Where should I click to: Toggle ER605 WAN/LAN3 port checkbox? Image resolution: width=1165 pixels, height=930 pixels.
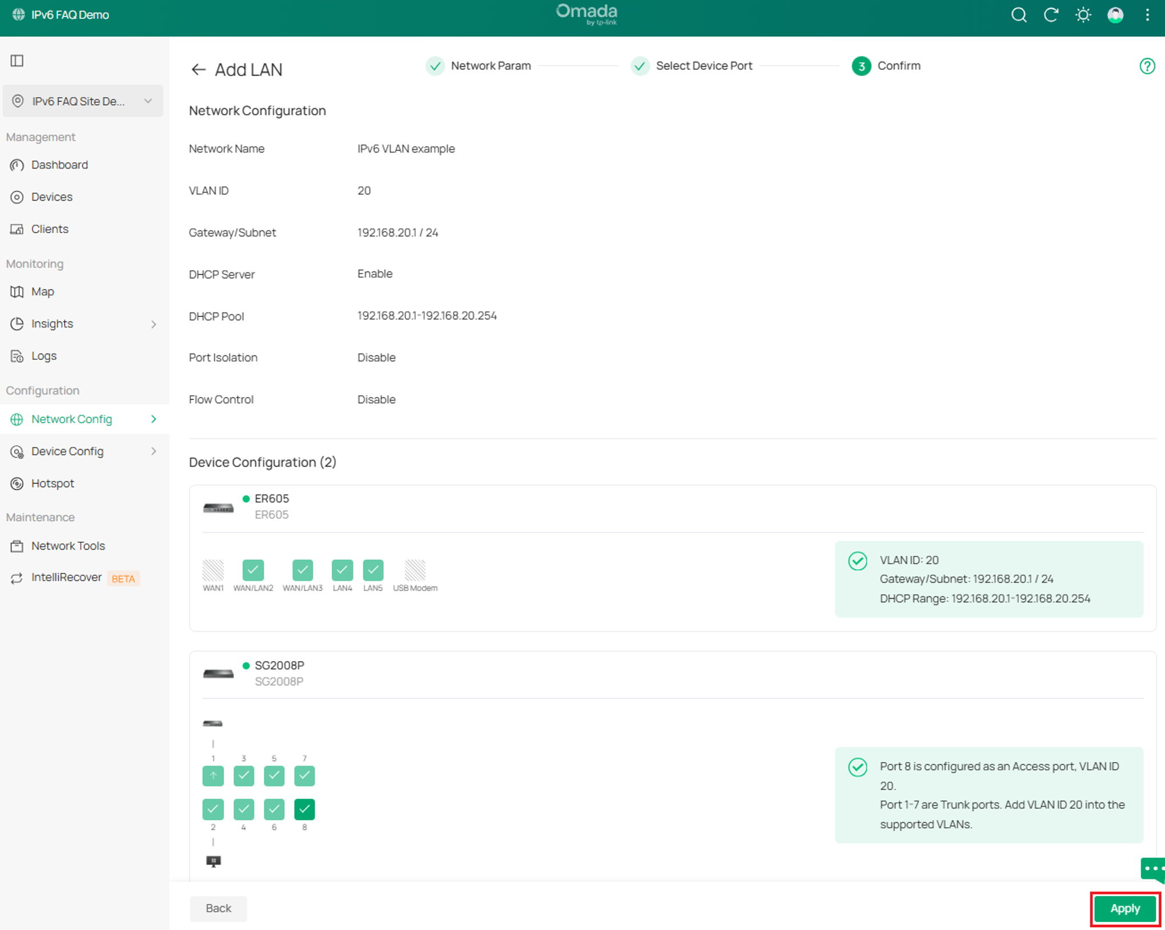[303, 570]
